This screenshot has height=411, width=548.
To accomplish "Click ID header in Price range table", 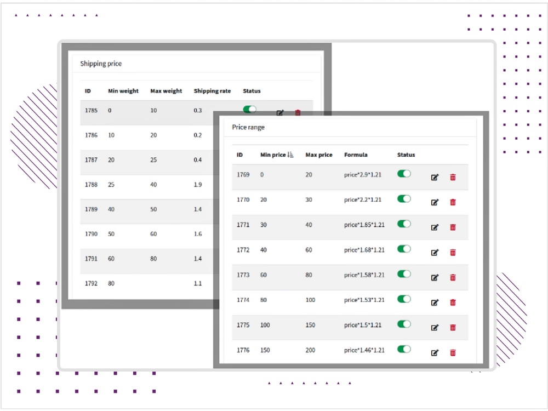I will click(x=240, y=155).
